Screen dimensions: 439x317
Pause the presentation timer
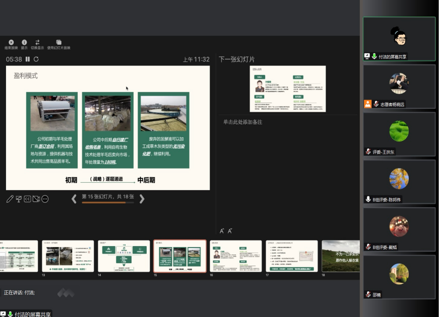coord(28,59)
